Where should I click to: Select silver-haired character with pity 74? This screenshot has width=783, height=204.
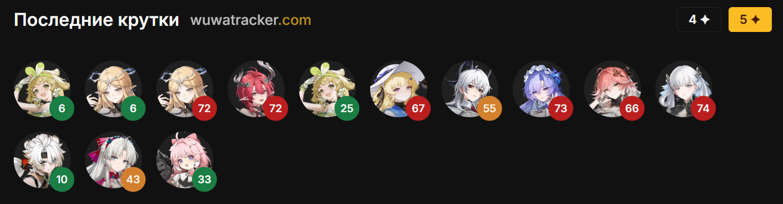[684, 89]
